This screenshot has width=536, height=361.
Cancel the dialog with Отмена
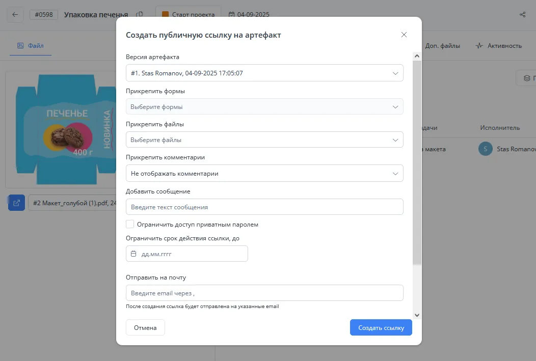click(x=145, y=327)
